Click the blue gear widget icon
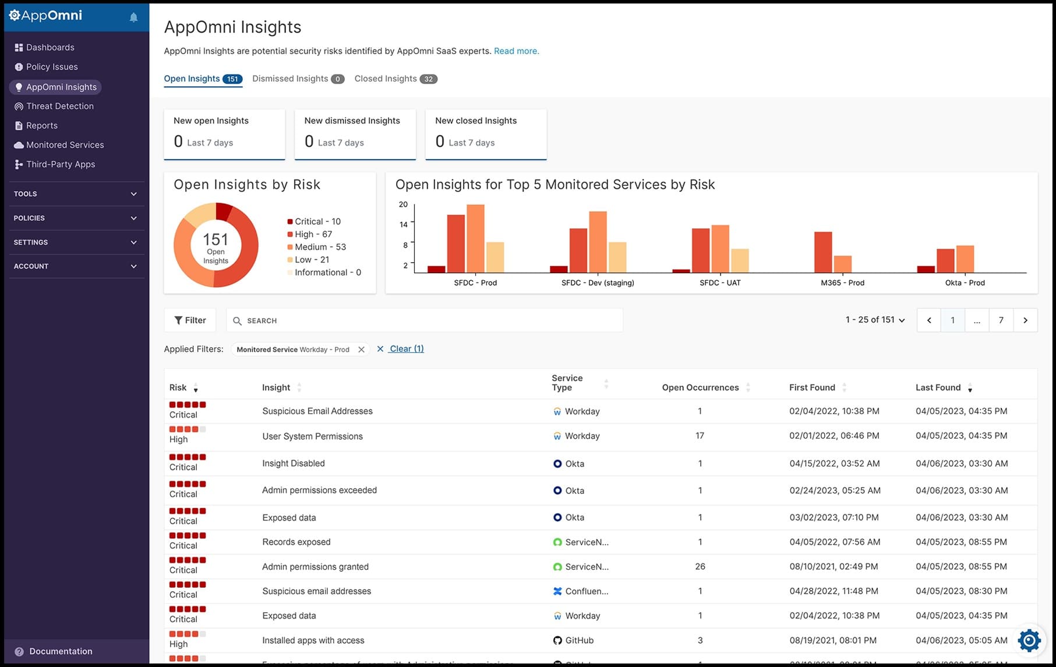Screen dimensions: 1056x667 tap(1029, 640)
